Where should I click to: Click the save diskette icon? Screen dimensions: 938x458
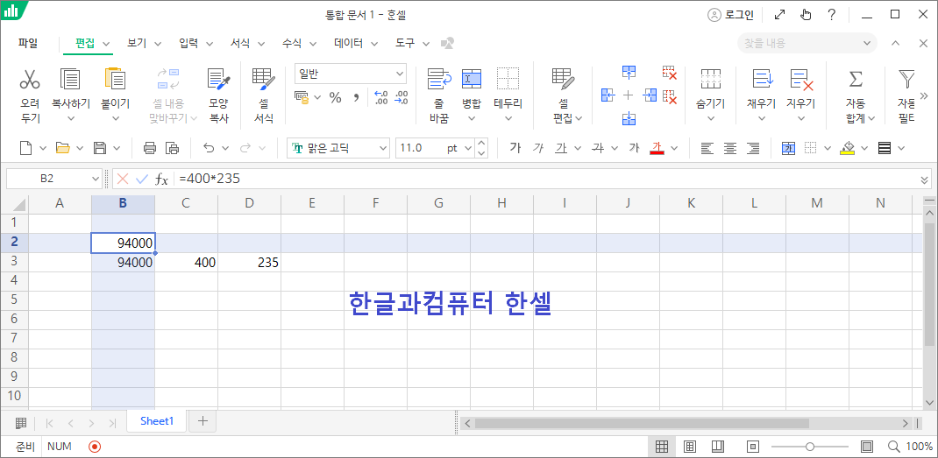pyautogui.click(x=101, y=148)
